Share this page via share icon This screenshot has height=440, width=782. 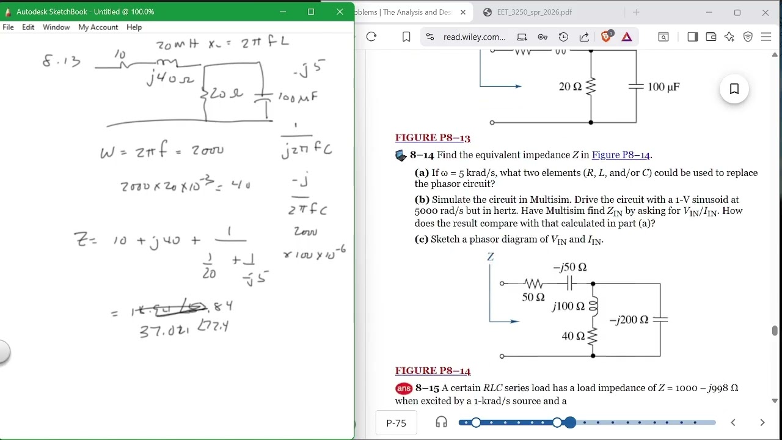tap(584, 37)
